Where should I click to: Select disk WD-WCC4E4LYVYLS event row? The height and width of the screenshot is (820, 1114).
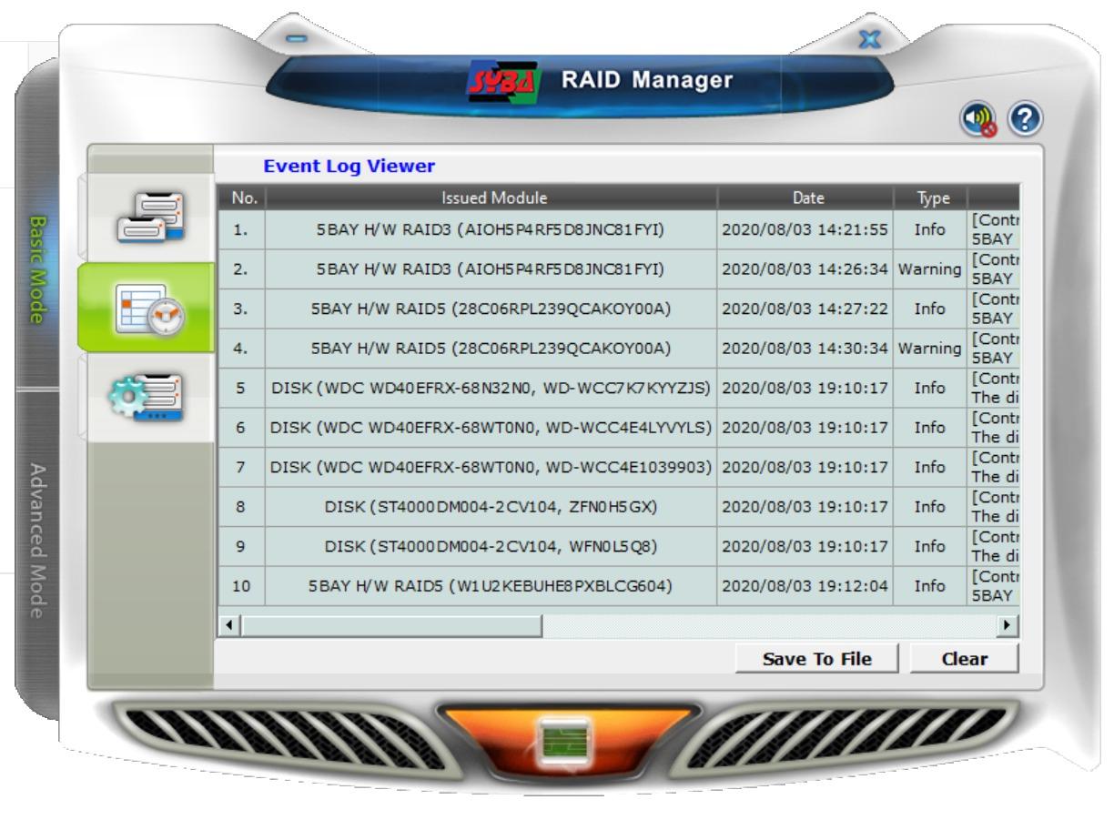(617, 429)
